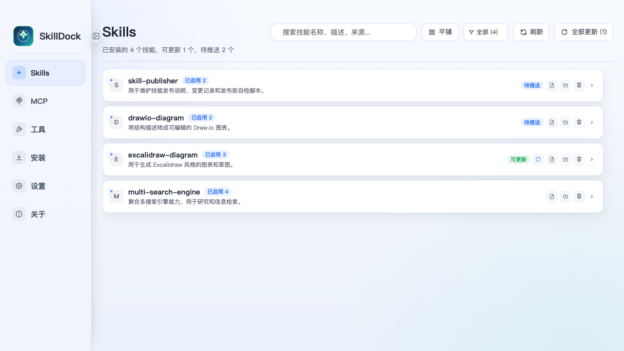
Task: Expand the skill-publisher row chevron
Action: 592,85
